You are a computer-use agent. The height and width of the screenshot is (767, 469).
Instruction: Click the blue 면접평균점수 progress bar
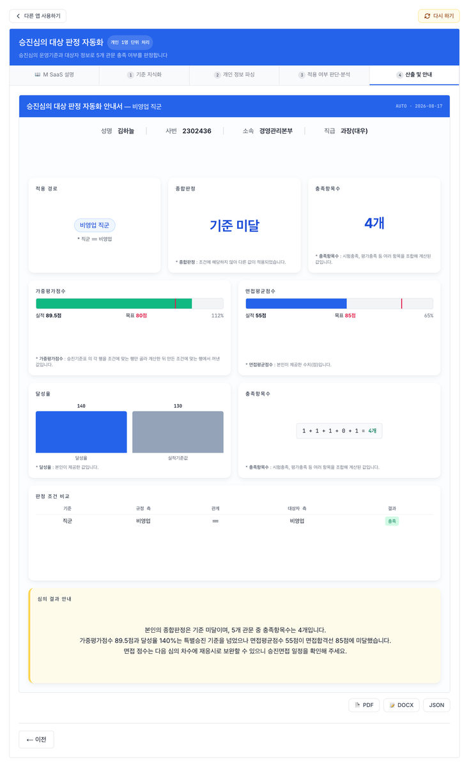point(296,304)
